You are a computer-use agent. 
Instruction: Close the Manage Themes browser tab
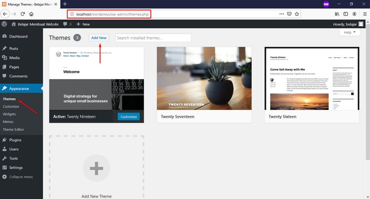[56, 4]
